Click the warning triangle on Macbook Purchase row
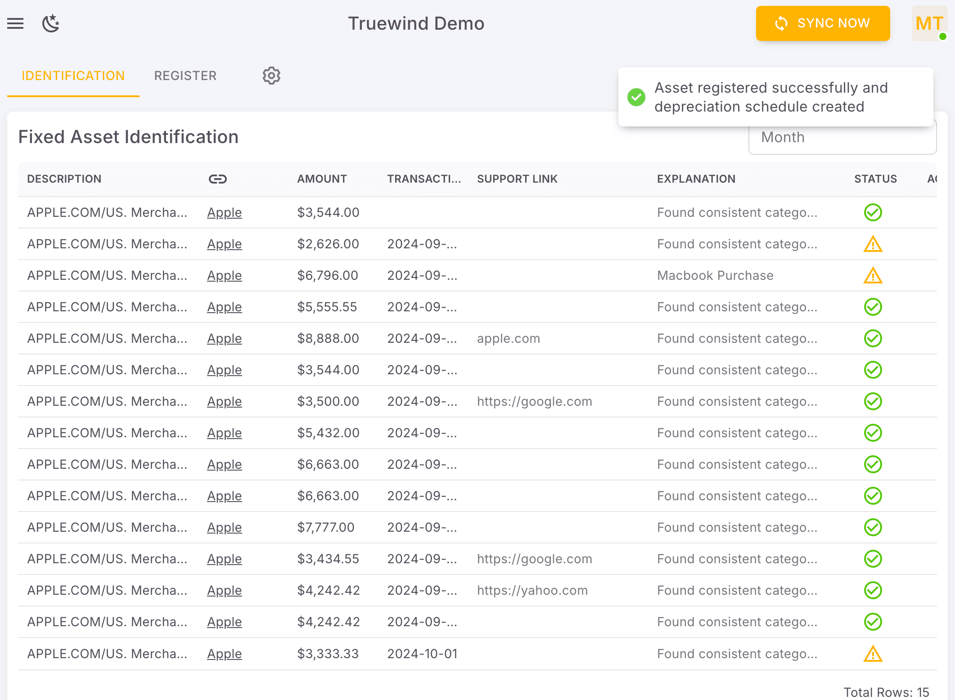955x700 pixels. click(872, 275)
